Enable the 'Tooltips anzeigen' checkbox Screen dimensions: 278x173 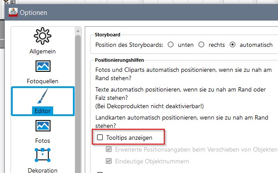point(100,137)
